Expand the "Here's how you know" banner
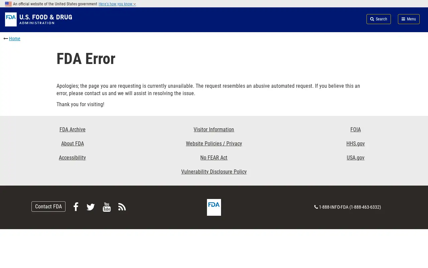The height and width of the screenshot is (268, 428). [117, 4]
